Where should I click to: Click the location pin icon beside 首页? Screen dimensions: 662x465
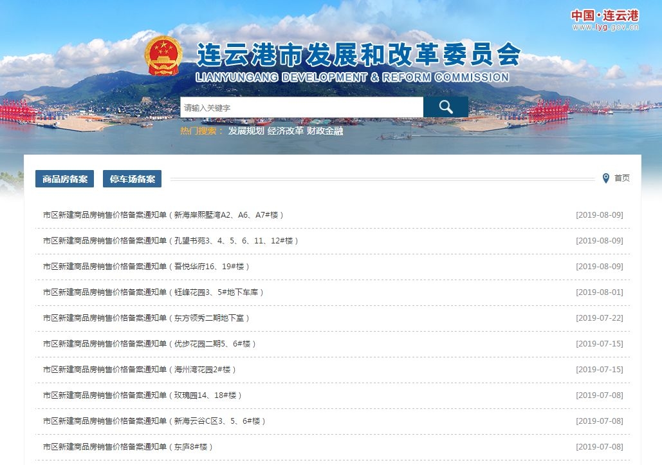click(x=606, y=178)
